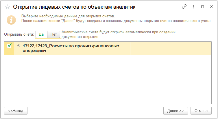Select the row "Расчеты по прочим финансовым операциям"
Screen dimensions: 218x119
coord(71,48)
